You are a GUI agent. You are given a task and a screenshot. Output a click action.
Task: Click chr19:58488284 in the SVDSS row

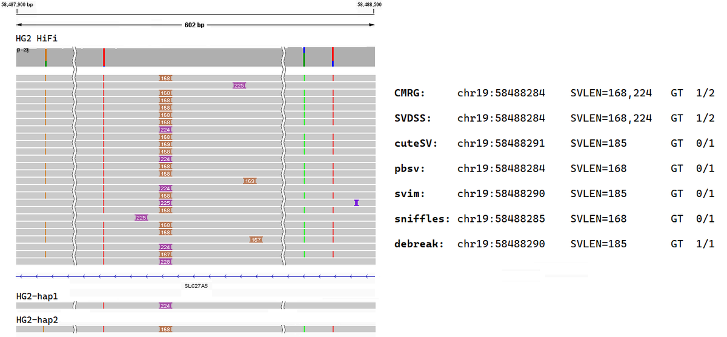click(x=501, y=118)
